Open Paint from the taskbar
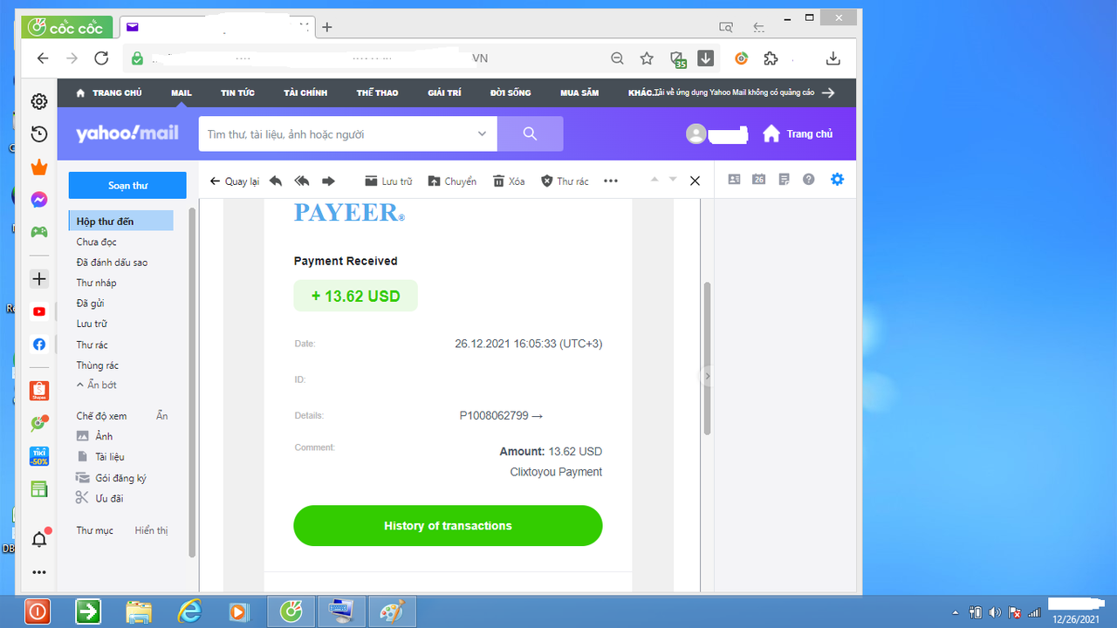This screenshot has height=628, width=1117. (392, 611)
